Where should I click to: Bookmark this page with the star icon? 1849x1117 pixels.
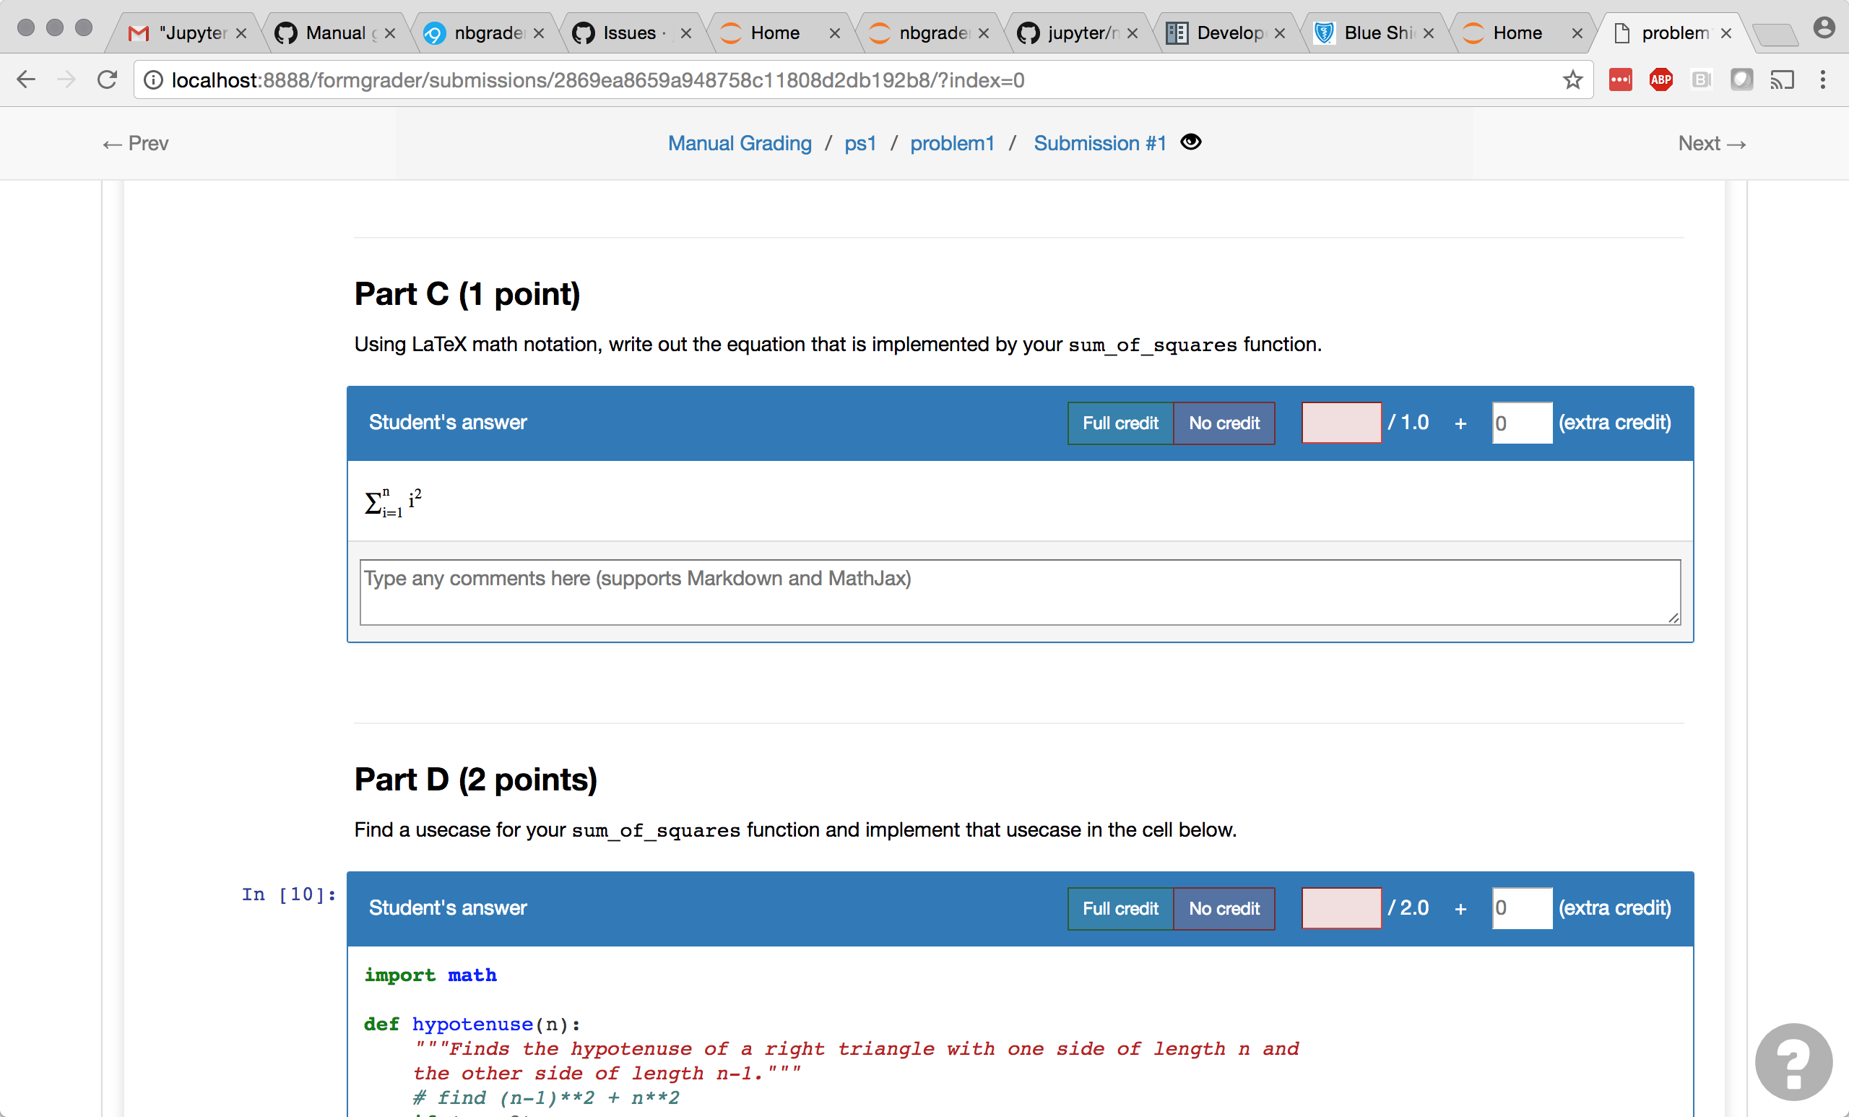point(1573,79)
